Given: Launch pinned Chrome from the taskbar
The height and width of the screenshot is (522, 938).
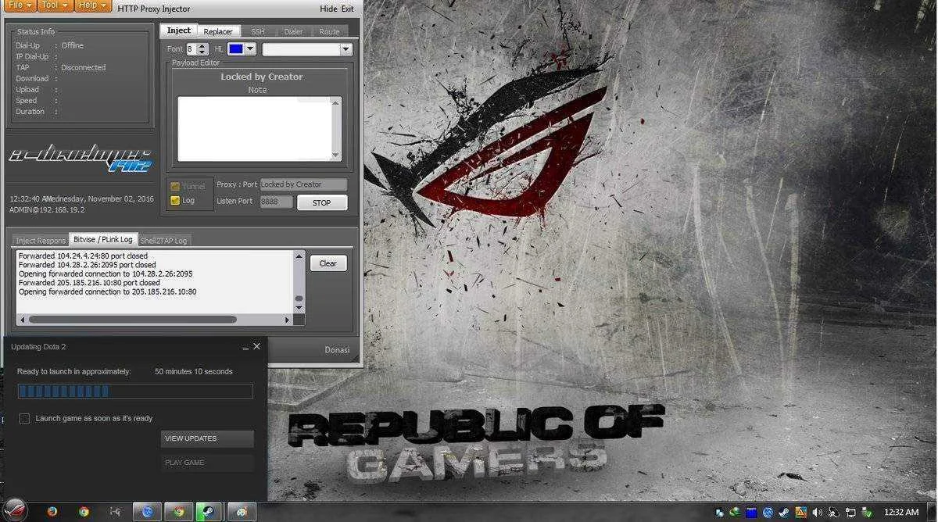Looking at the screenshot, I should [x=84, y=512].
